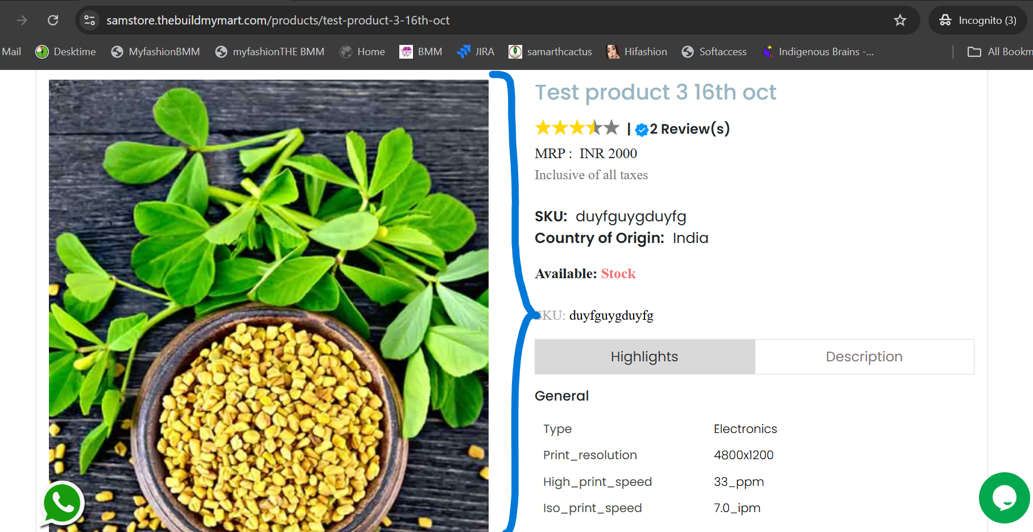Open the myfashionTHE BMM bookmark
Screen dimensions: 1033x532
coord(270,52)
